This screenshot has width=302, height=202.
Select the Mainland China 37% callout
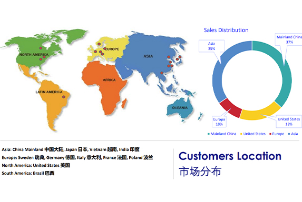[x=288, y=39]
